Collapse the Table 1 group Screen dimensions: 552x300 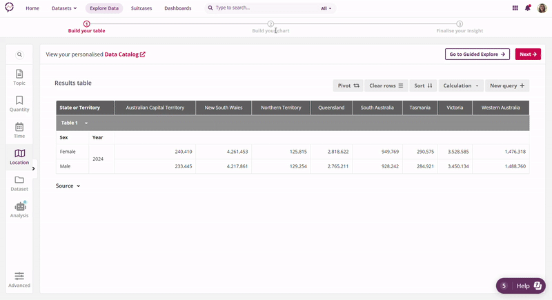click(x=86, y=123)
